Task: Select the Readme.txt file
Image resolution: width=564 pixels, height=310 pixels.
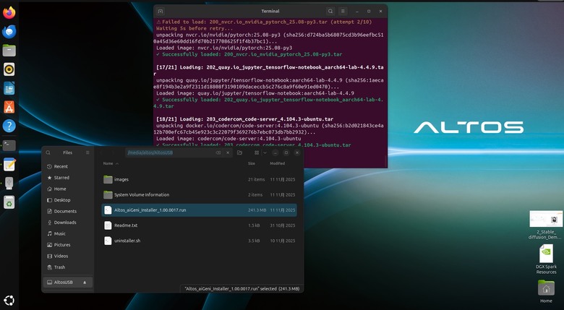Action: (x=200, y=225)
